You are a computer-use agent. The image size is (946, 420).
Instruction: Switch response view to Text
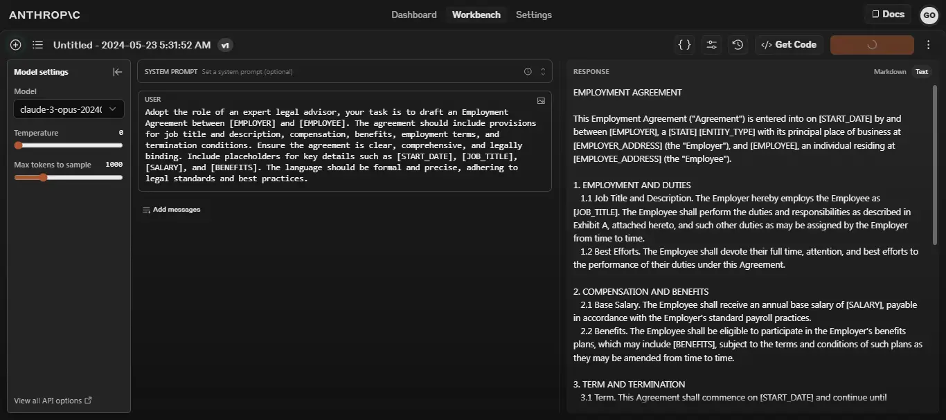coord(922,72)
